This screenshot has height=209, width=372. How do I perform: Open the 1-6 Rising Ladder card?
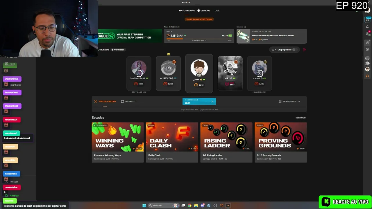(226, 142)
